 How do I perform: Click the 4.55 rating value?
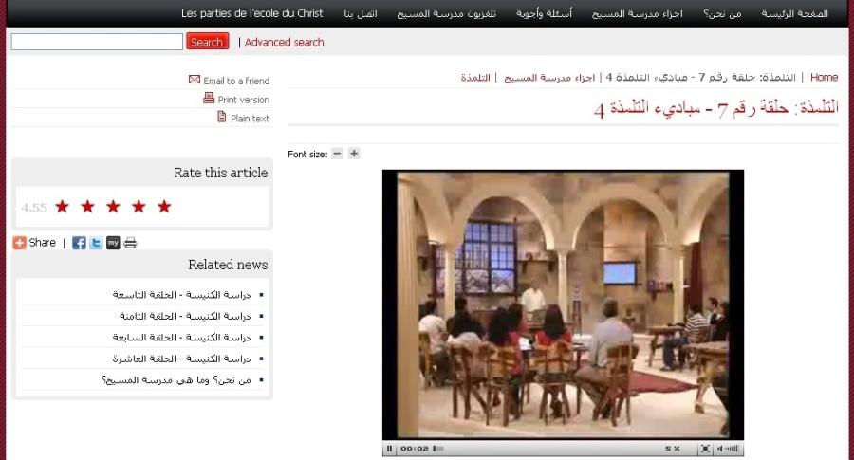point(34,208)
